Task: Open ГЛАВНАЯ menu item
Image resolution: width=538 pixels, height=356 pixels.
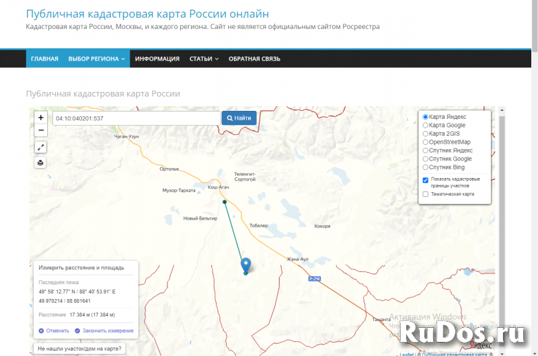Action: click(44, 59)
